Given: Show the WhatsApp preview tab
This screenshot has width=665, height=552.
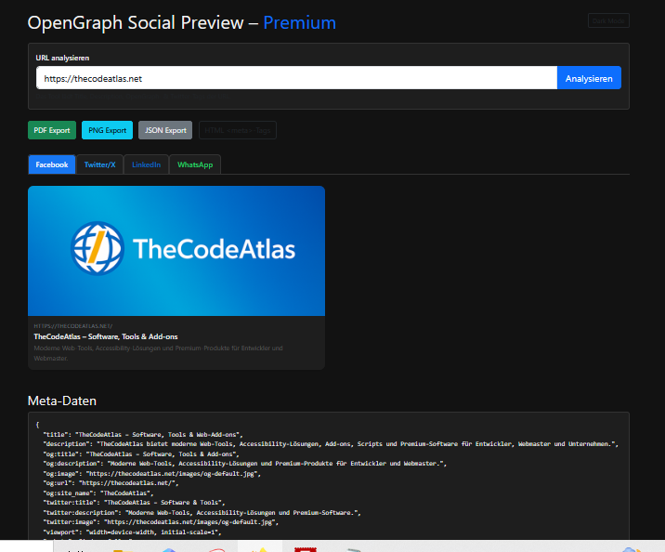Looking at the screenshot, I should [195, 164].
